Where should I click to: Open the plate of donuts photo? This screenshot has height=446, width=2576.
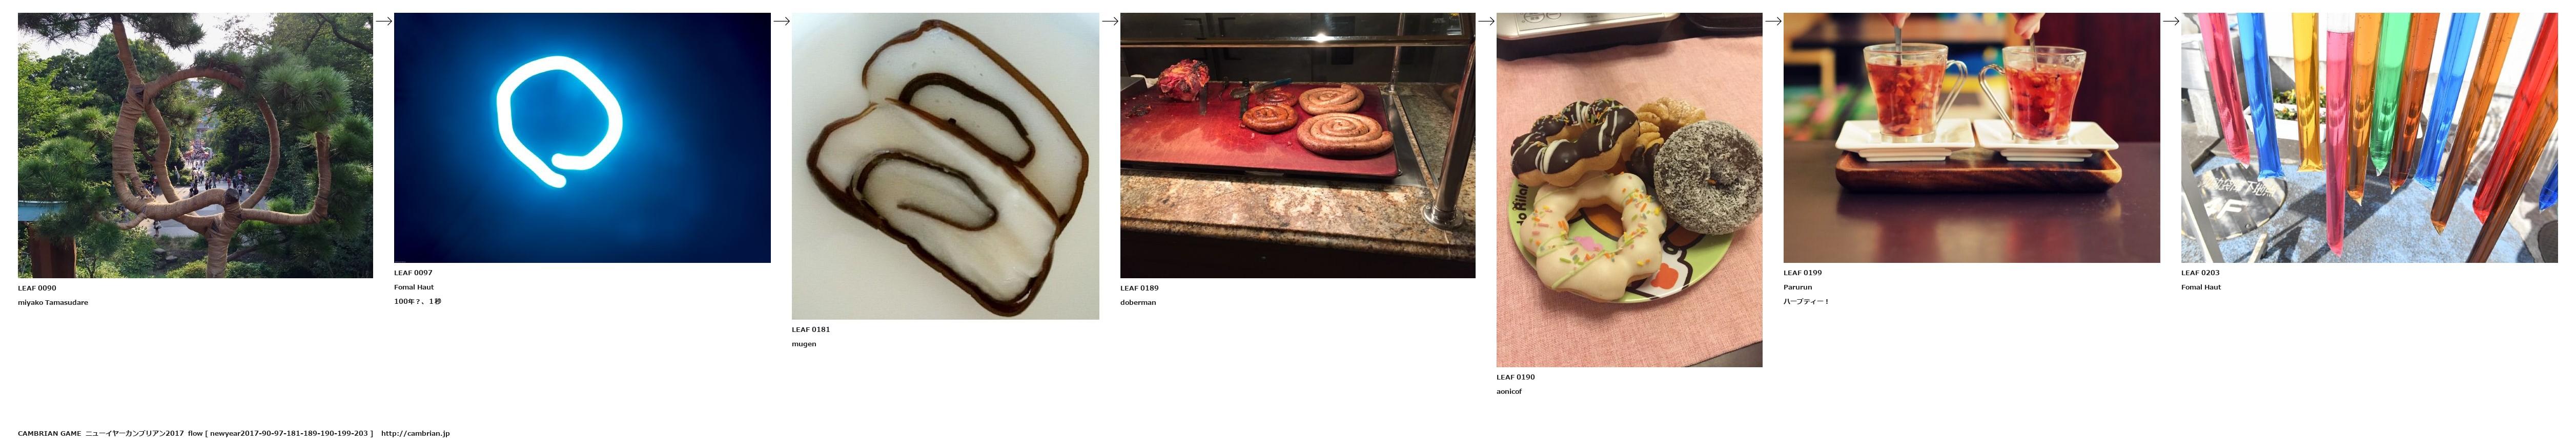[1629, 191]
